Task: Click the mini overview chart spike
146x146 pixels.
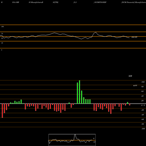Action: 75,135
